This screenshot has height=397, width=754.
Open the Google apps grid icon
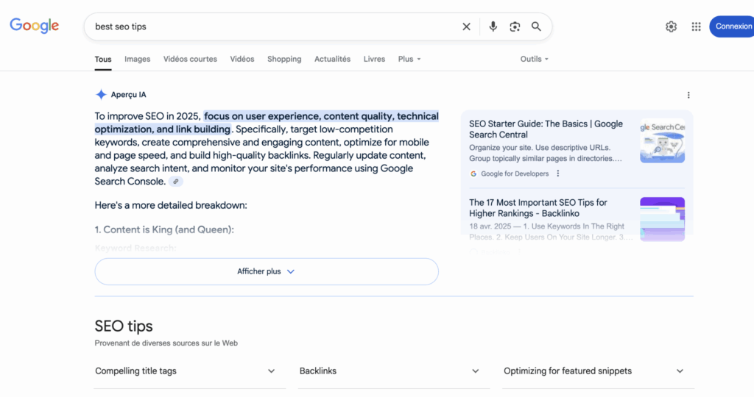697,27
